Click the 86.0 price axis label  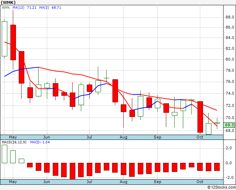point(230,27)
